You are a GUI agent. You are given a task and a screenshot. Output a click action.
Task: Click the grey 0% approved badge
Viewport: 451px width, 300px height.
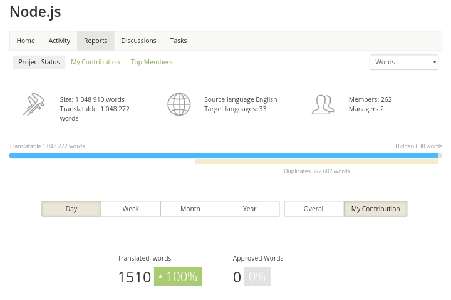(x=257, y=277)
